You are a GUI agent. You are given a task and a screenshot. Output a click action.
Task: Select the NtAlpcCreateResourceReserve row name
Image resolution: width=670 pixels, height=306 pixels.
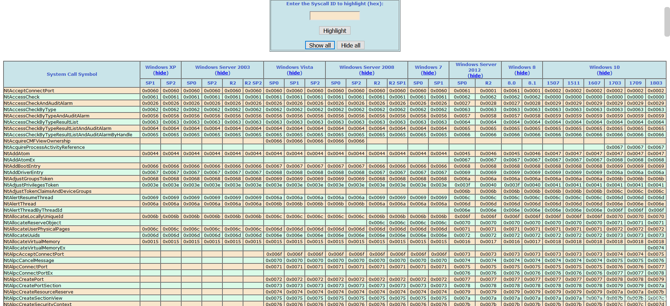click(x=38, y=292)
